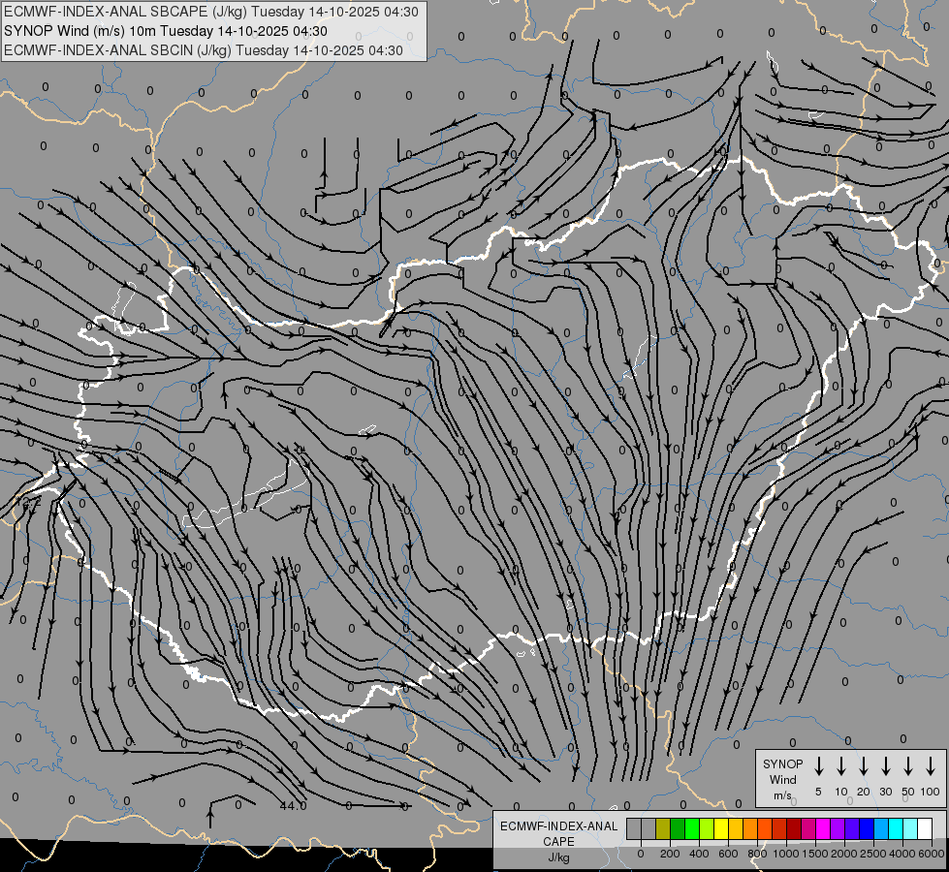Click the olive 200 J/kg CAPE swatch
Screen dimensions: 949x872
(663, 828)
